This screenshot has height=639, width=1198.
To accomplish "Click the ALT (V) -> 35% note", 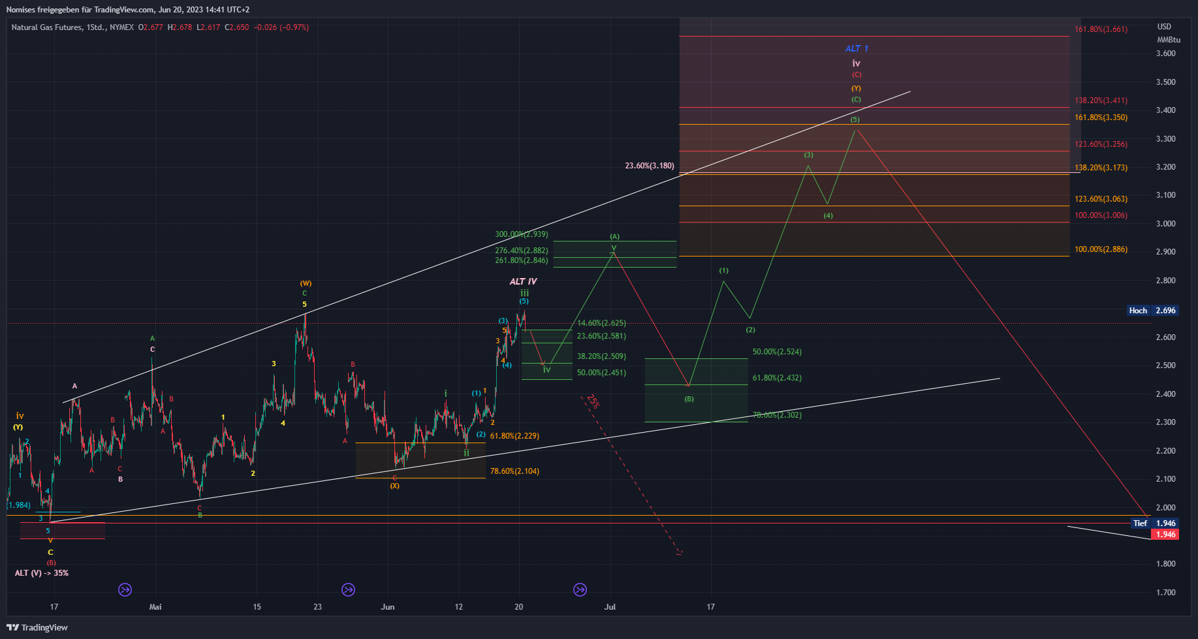I will tap(42, 573).
